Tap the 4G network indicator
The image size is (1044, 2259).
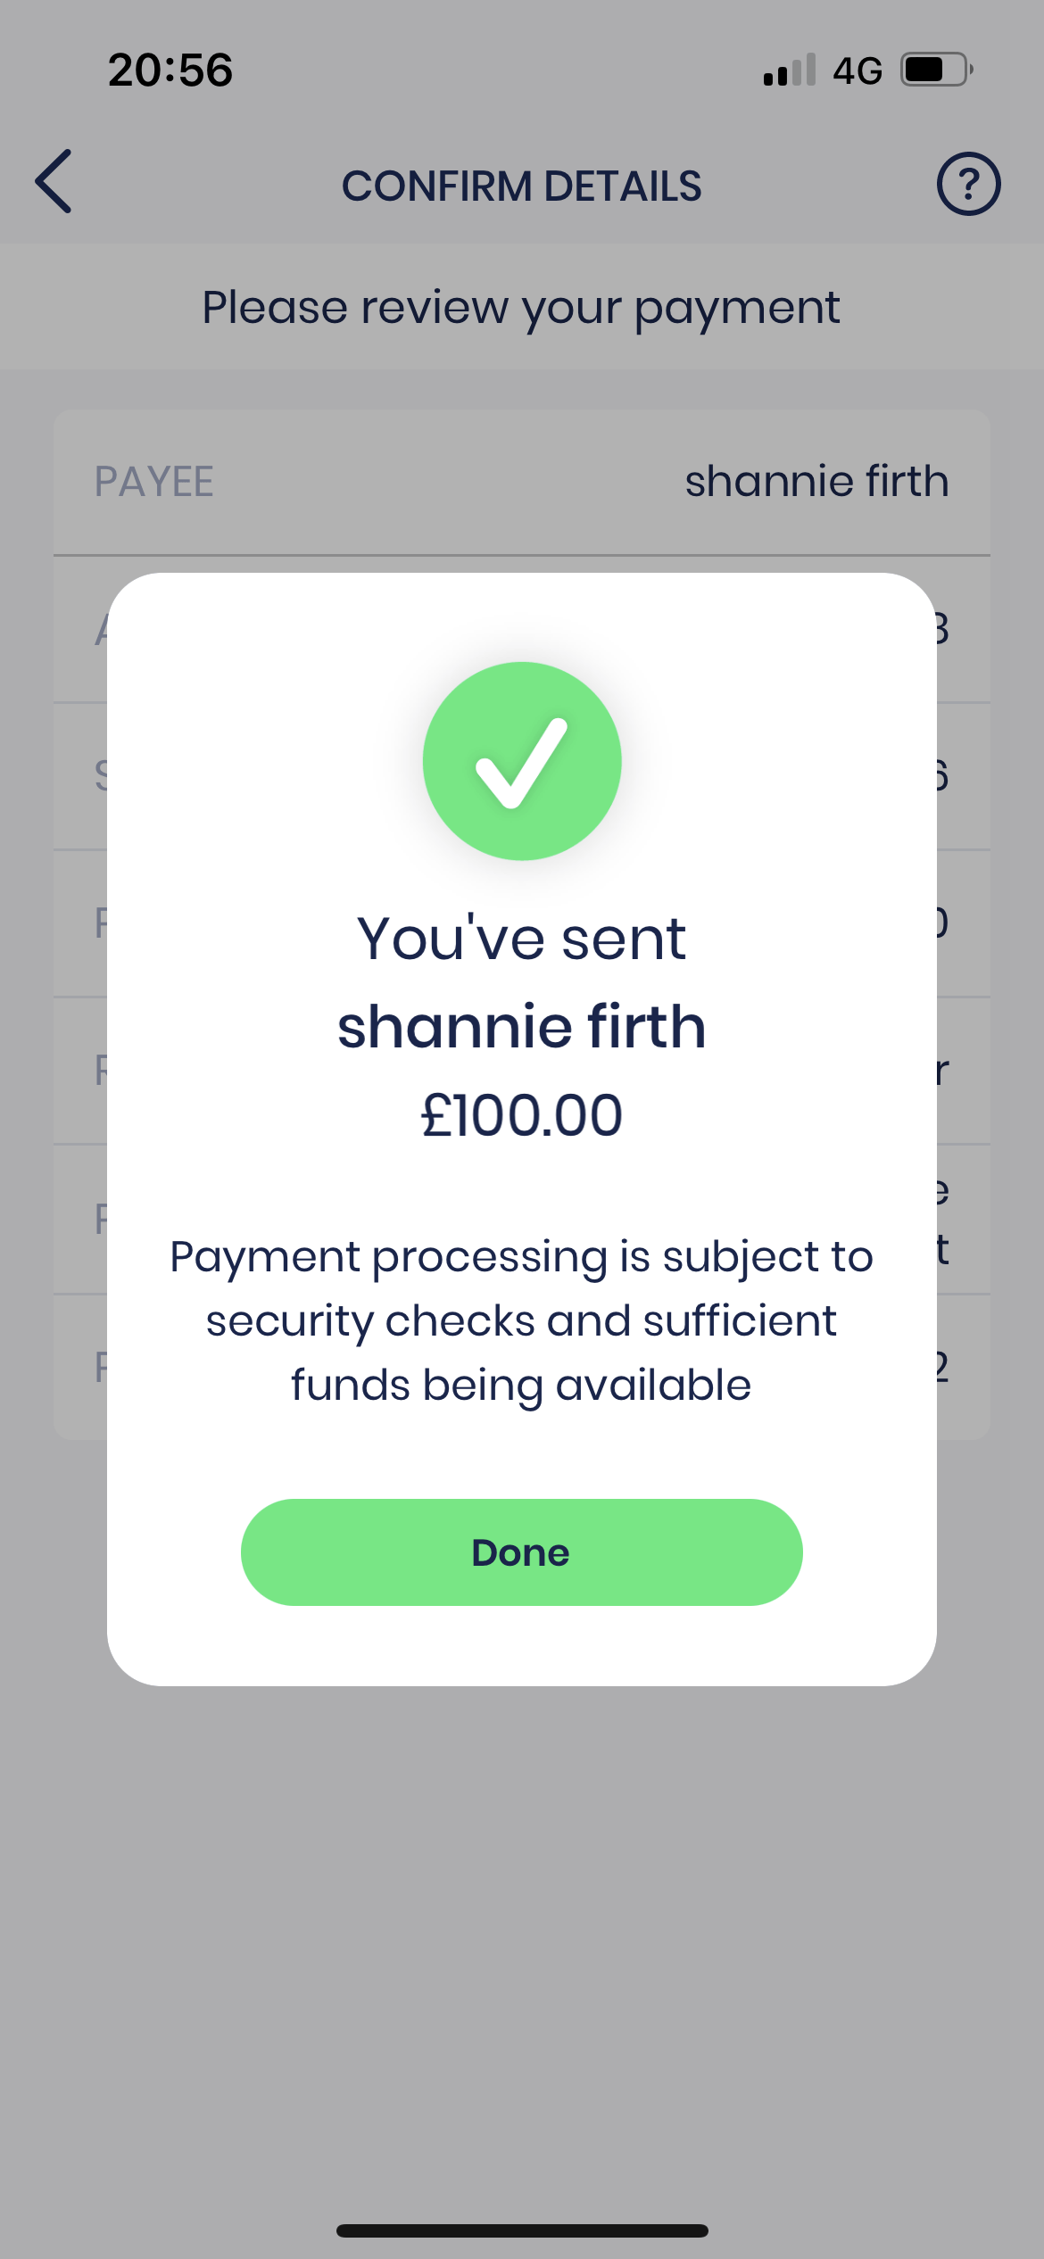coord(857,70)
